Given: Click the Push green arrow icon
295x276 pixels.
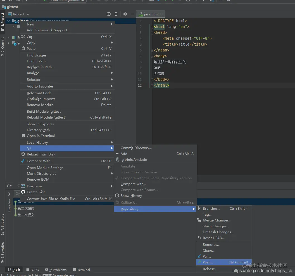Looking at the screenshot, I should [199, 262].
